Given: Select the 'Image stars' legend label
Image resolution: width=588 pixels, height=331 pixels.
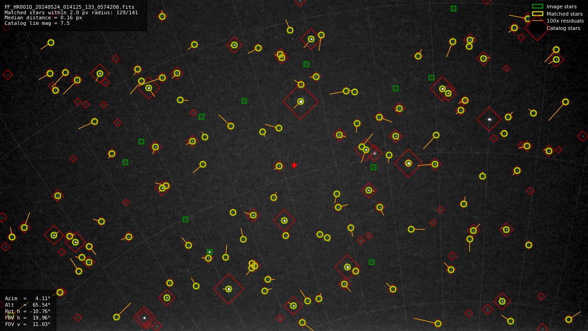Looking at the screenshot, I should pos(561,6).
